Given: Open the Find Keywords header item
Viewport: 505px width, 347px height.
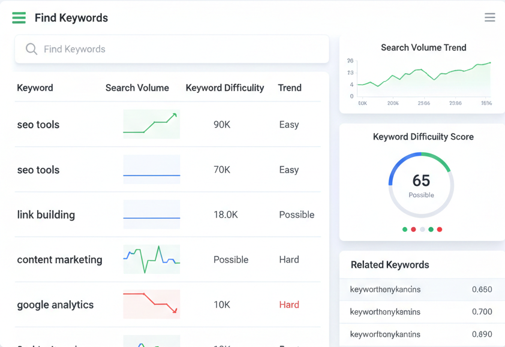Looking at the screenshot, I should (x=71, y=17).
